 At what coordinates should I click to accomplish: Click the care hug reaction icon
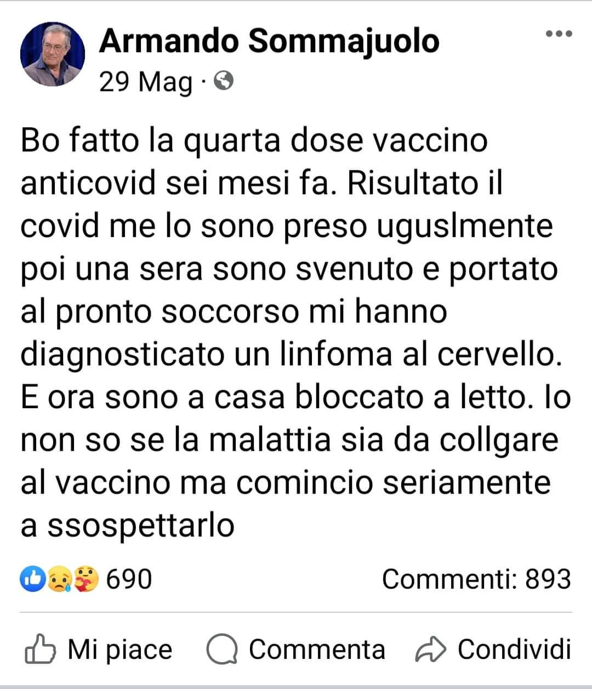(x=87, y=579)
